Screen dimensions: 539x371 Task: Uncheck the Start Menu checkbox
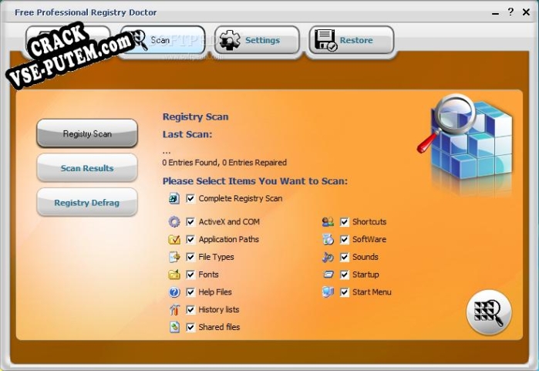point(345,292)
